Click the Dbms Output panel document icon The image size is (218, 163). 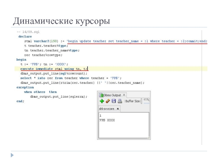[x=101, y=95]
